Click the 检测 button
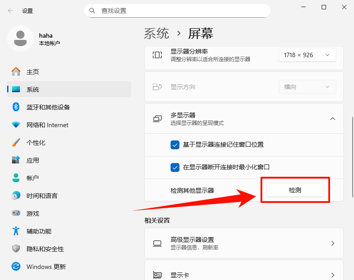Screen dimensions: 354x280 pos(295,190)
